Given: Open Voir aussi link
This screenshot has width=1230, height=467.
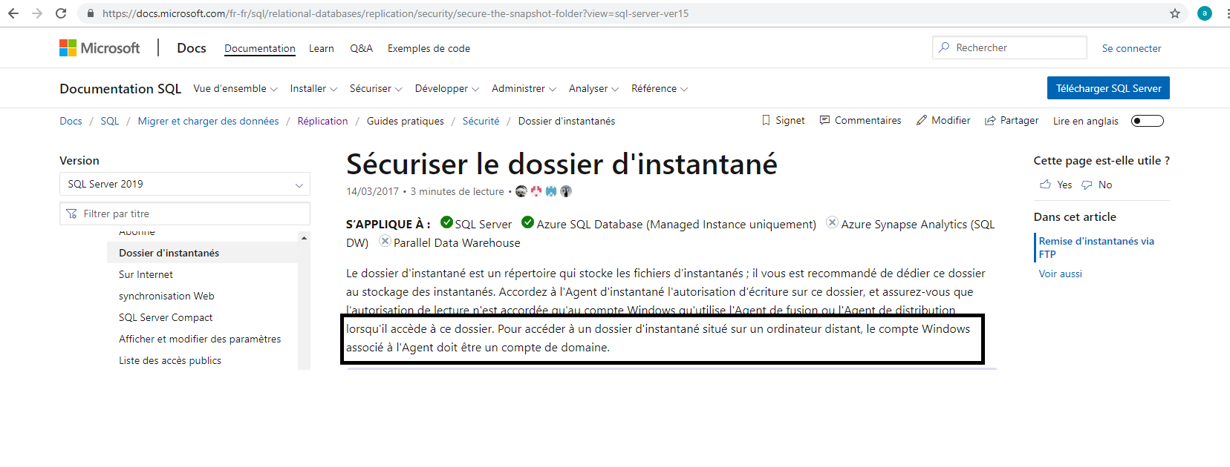Looking at the screenshot, I should tap(1060, 274).
